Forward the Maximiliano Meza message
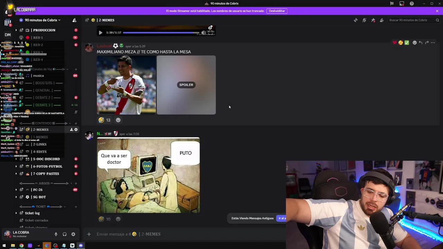 [x=427, y=43]
